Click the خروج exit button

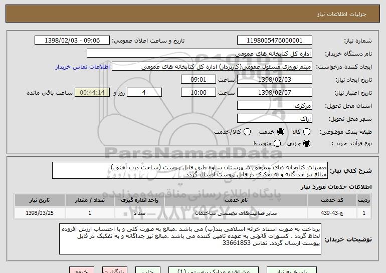click(82, 270)
